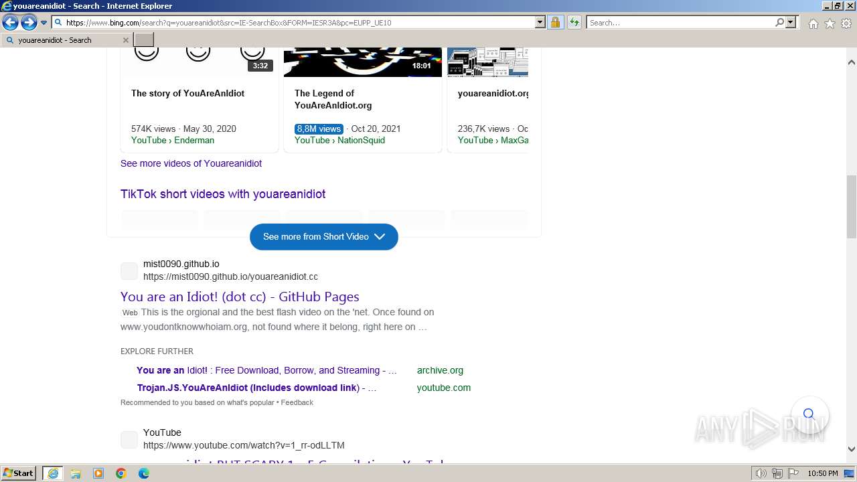Click the vertical scrollbar thumb
The height and width of the screenshot is (482, 857).
point(852,207)
